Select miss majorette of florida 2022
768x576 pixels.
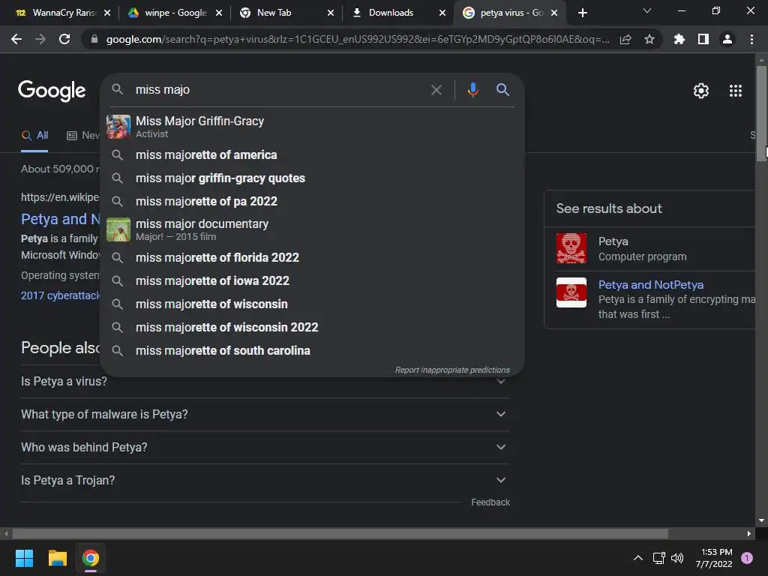tap(312, 258)
